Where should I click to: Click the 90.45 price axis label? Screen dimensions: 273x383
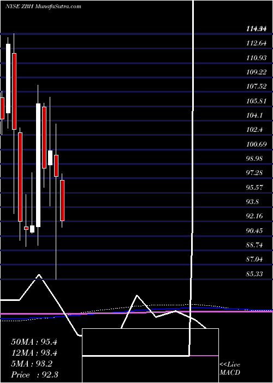(254, 230)
